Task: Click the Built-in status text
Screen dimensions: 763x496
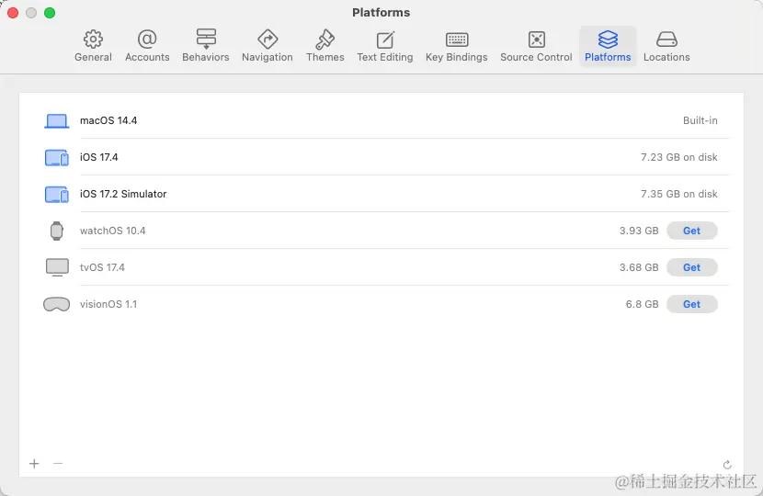Action: 700,120
